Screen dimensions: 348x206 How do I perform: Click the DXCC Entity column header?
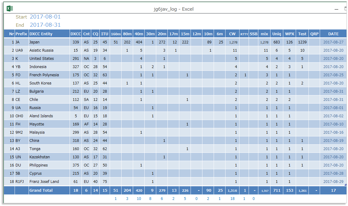point(41,34)
